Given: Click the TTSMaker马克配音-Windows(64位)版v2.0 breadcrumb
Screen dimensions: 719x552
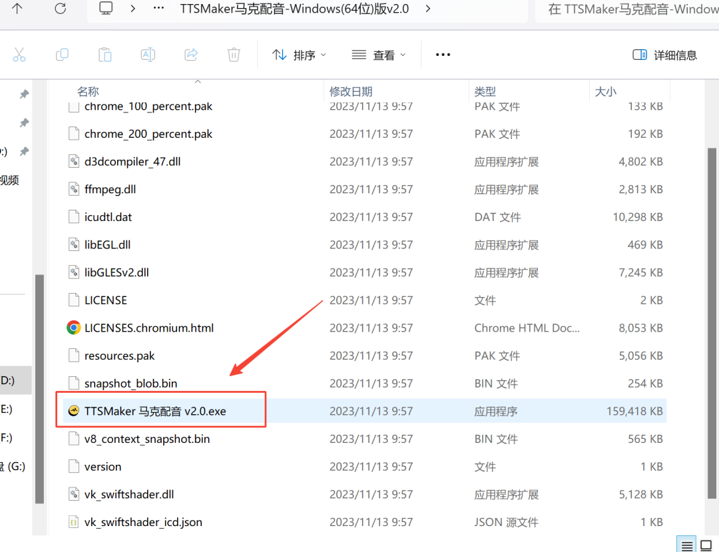Looking at the screenshot, I should click(x=294, y=9).
